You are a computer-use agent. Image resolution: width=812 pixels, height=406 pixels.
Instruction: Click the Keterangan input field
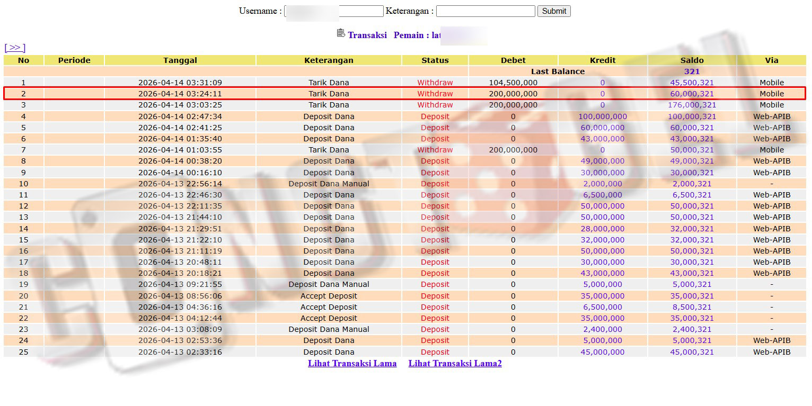486,11
